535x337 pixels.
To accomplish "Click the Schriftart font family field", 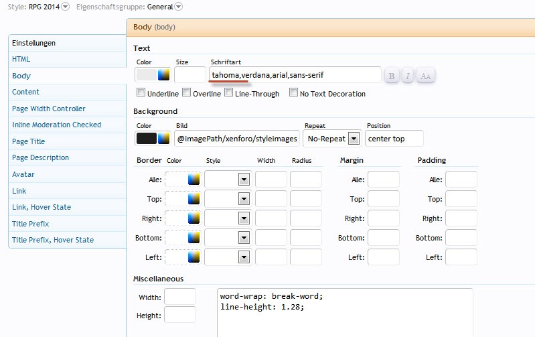I will 295,75.
